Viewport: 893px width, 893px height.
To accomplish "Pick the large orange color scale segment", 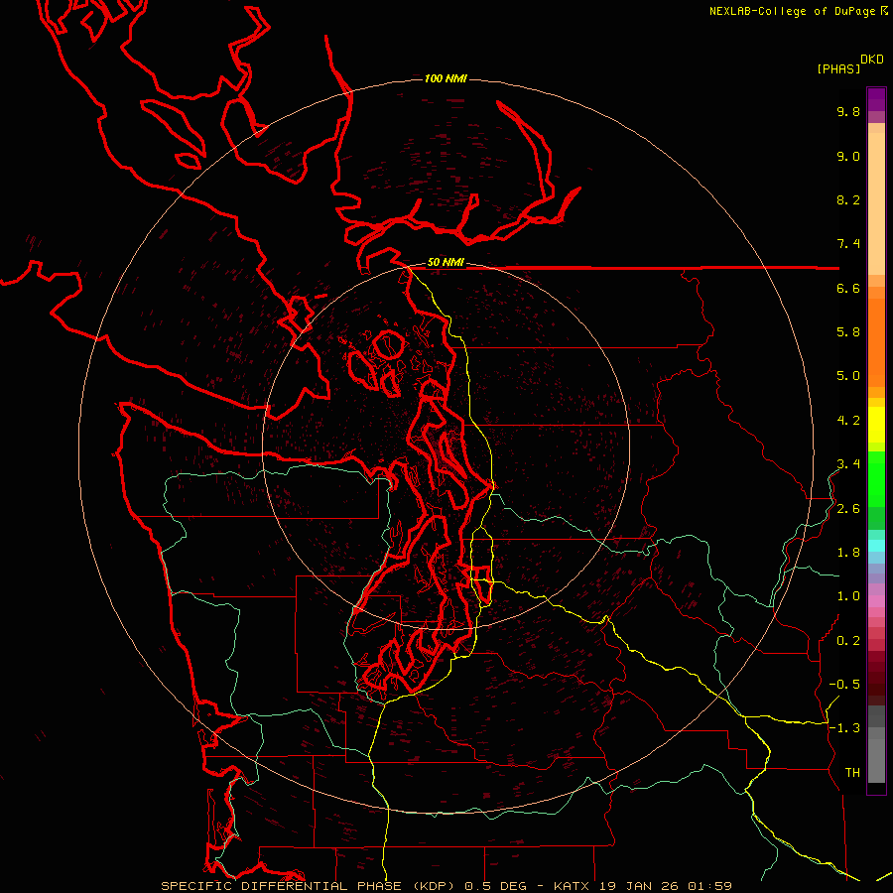I will [x=876, y=343].
